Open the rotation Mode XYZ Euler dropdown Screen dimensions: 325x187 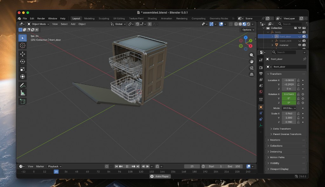(x=289, y=108)
